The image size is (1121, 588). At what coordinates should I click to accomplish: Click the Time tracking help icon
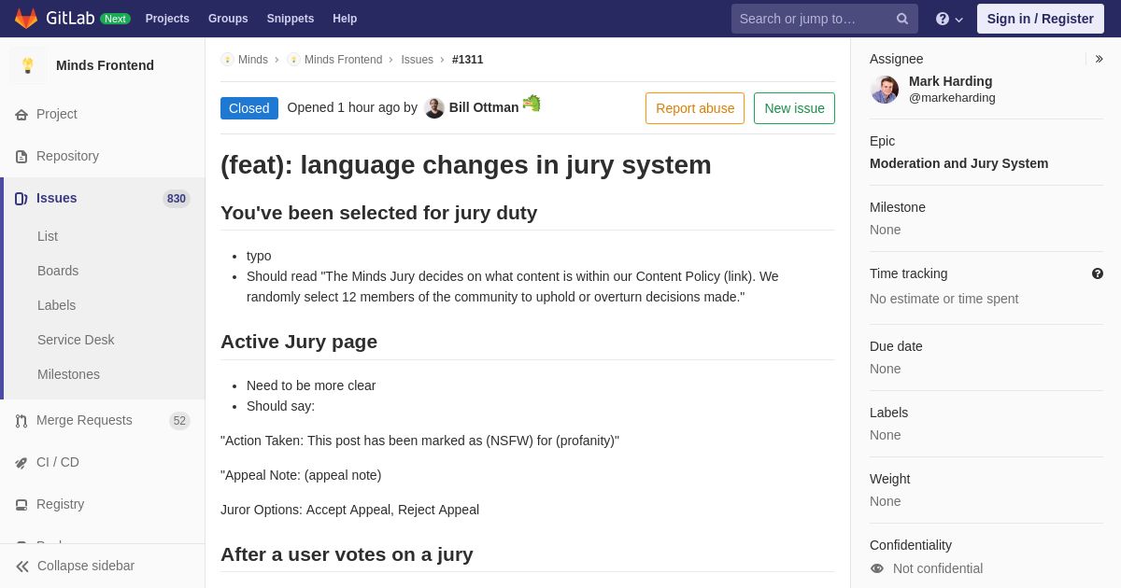[1098, 273]
